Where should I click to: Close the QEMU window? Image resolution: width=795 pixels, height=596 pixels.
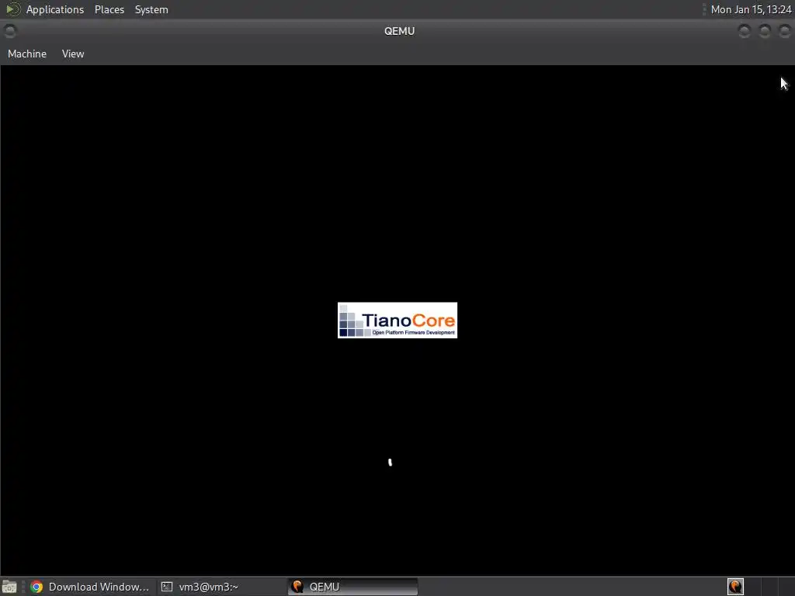pos(784,31)
